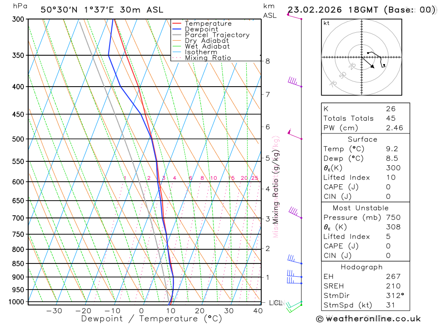
Task: Click the Dewpoint / Temperature axis title
Action: (151, 319)
